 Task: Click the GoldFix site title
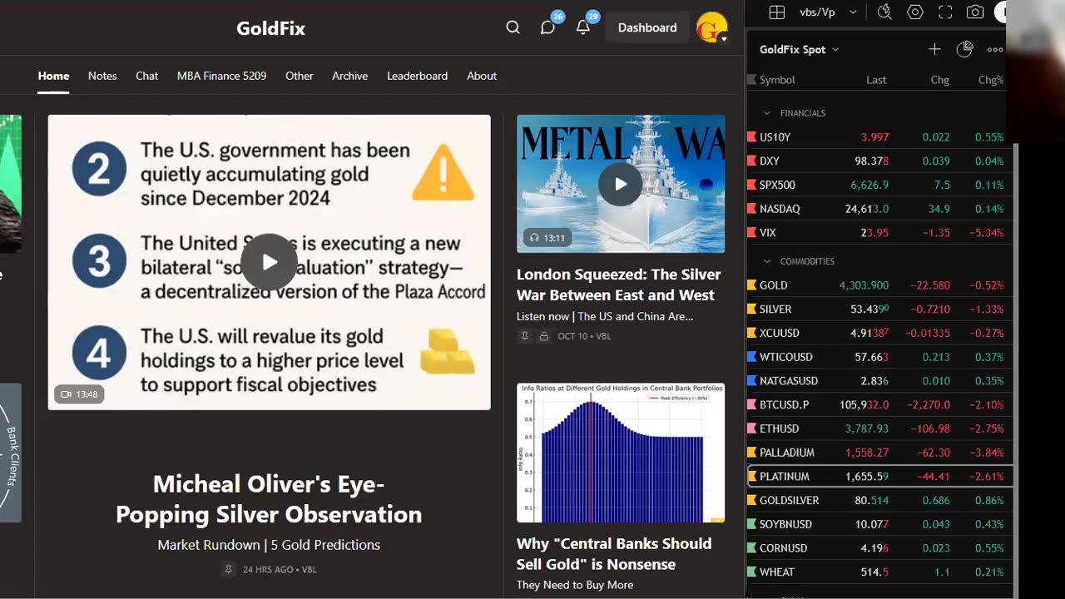(270, 28)
